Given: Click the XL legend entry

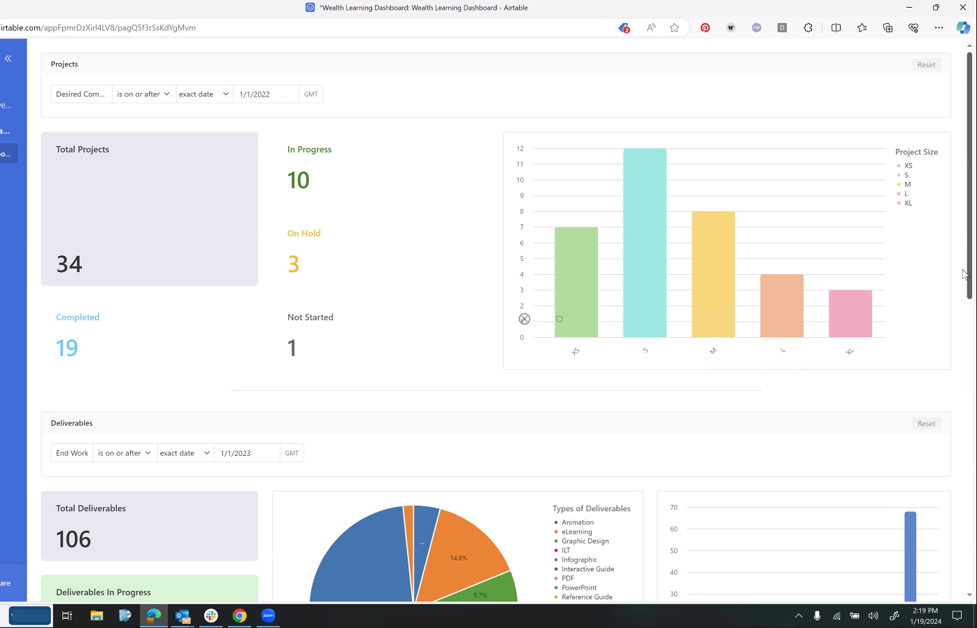Looking at the screenshot, I should (905, 203).
